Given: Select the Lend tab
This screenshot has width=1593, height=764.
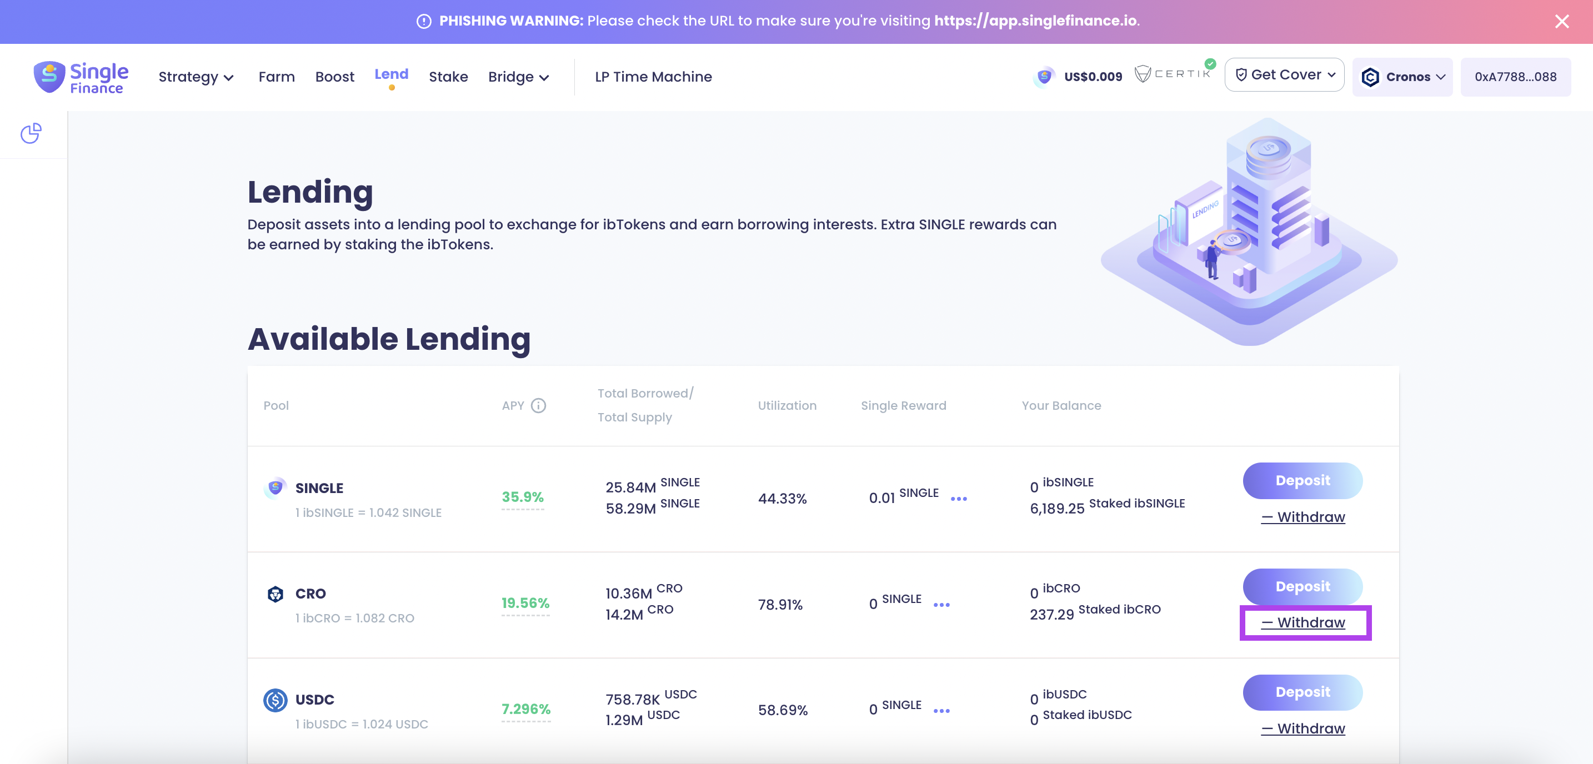Looking at the screenshot, I should tap(392, 74).
